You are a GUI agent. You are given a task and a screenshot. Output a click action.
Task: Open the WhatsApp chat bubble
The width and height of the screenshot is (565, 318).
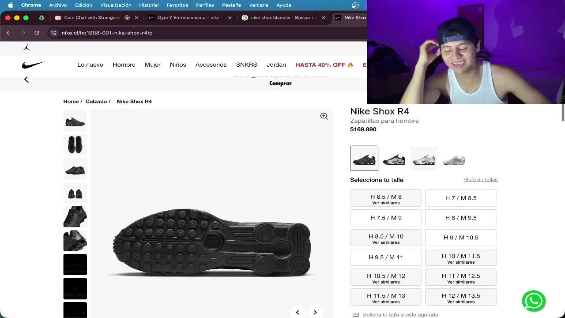pos(533,301)
